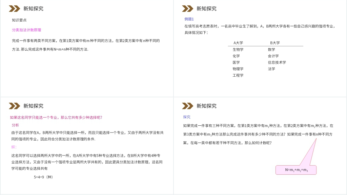Click the 具体情况如下 line
Viewport: 347px width, 195px height.
coord(196,33)
